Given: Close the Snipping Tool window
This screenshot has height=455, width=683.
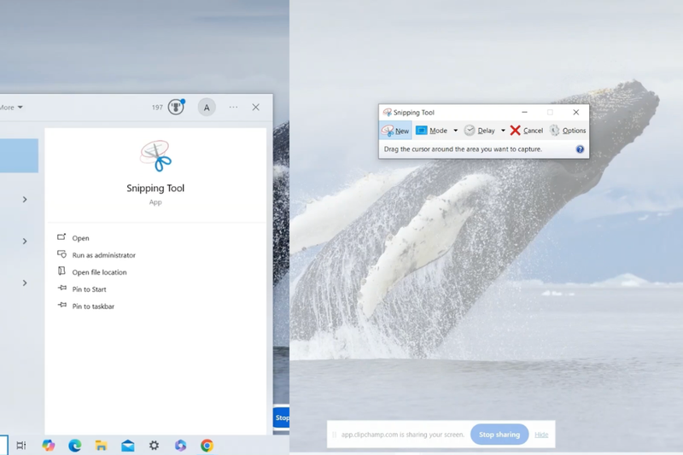Looking at the screenshot, I should pyautogui.click(x=575, y=113).
